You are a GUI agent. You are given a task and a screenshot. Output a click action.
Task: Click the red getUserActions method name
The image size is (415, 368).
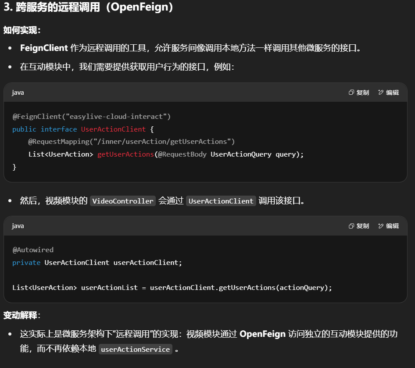pyautogui.click(x=125, y=154)
